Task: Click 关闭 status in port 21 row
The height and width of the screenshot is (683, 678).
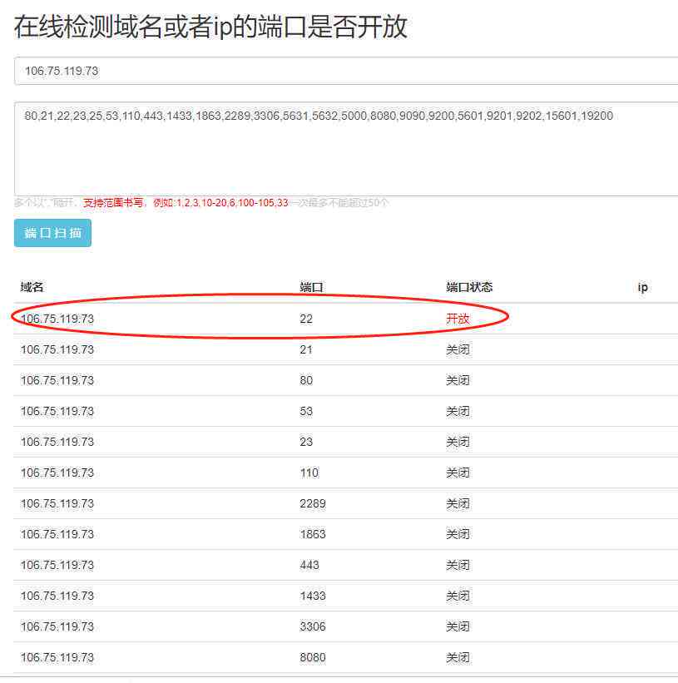Action: 458,349
